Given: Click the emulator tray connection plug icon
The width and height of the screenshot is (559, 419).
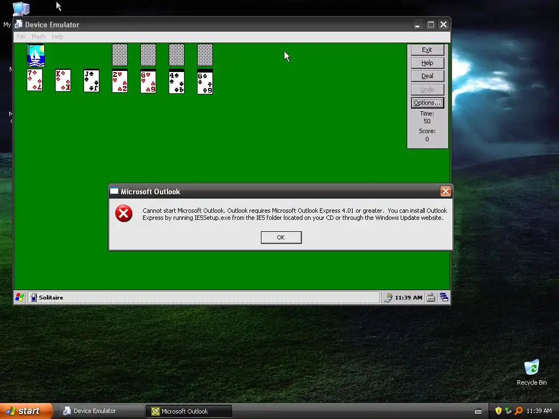Looking at the screenshot, I should 388,297.
